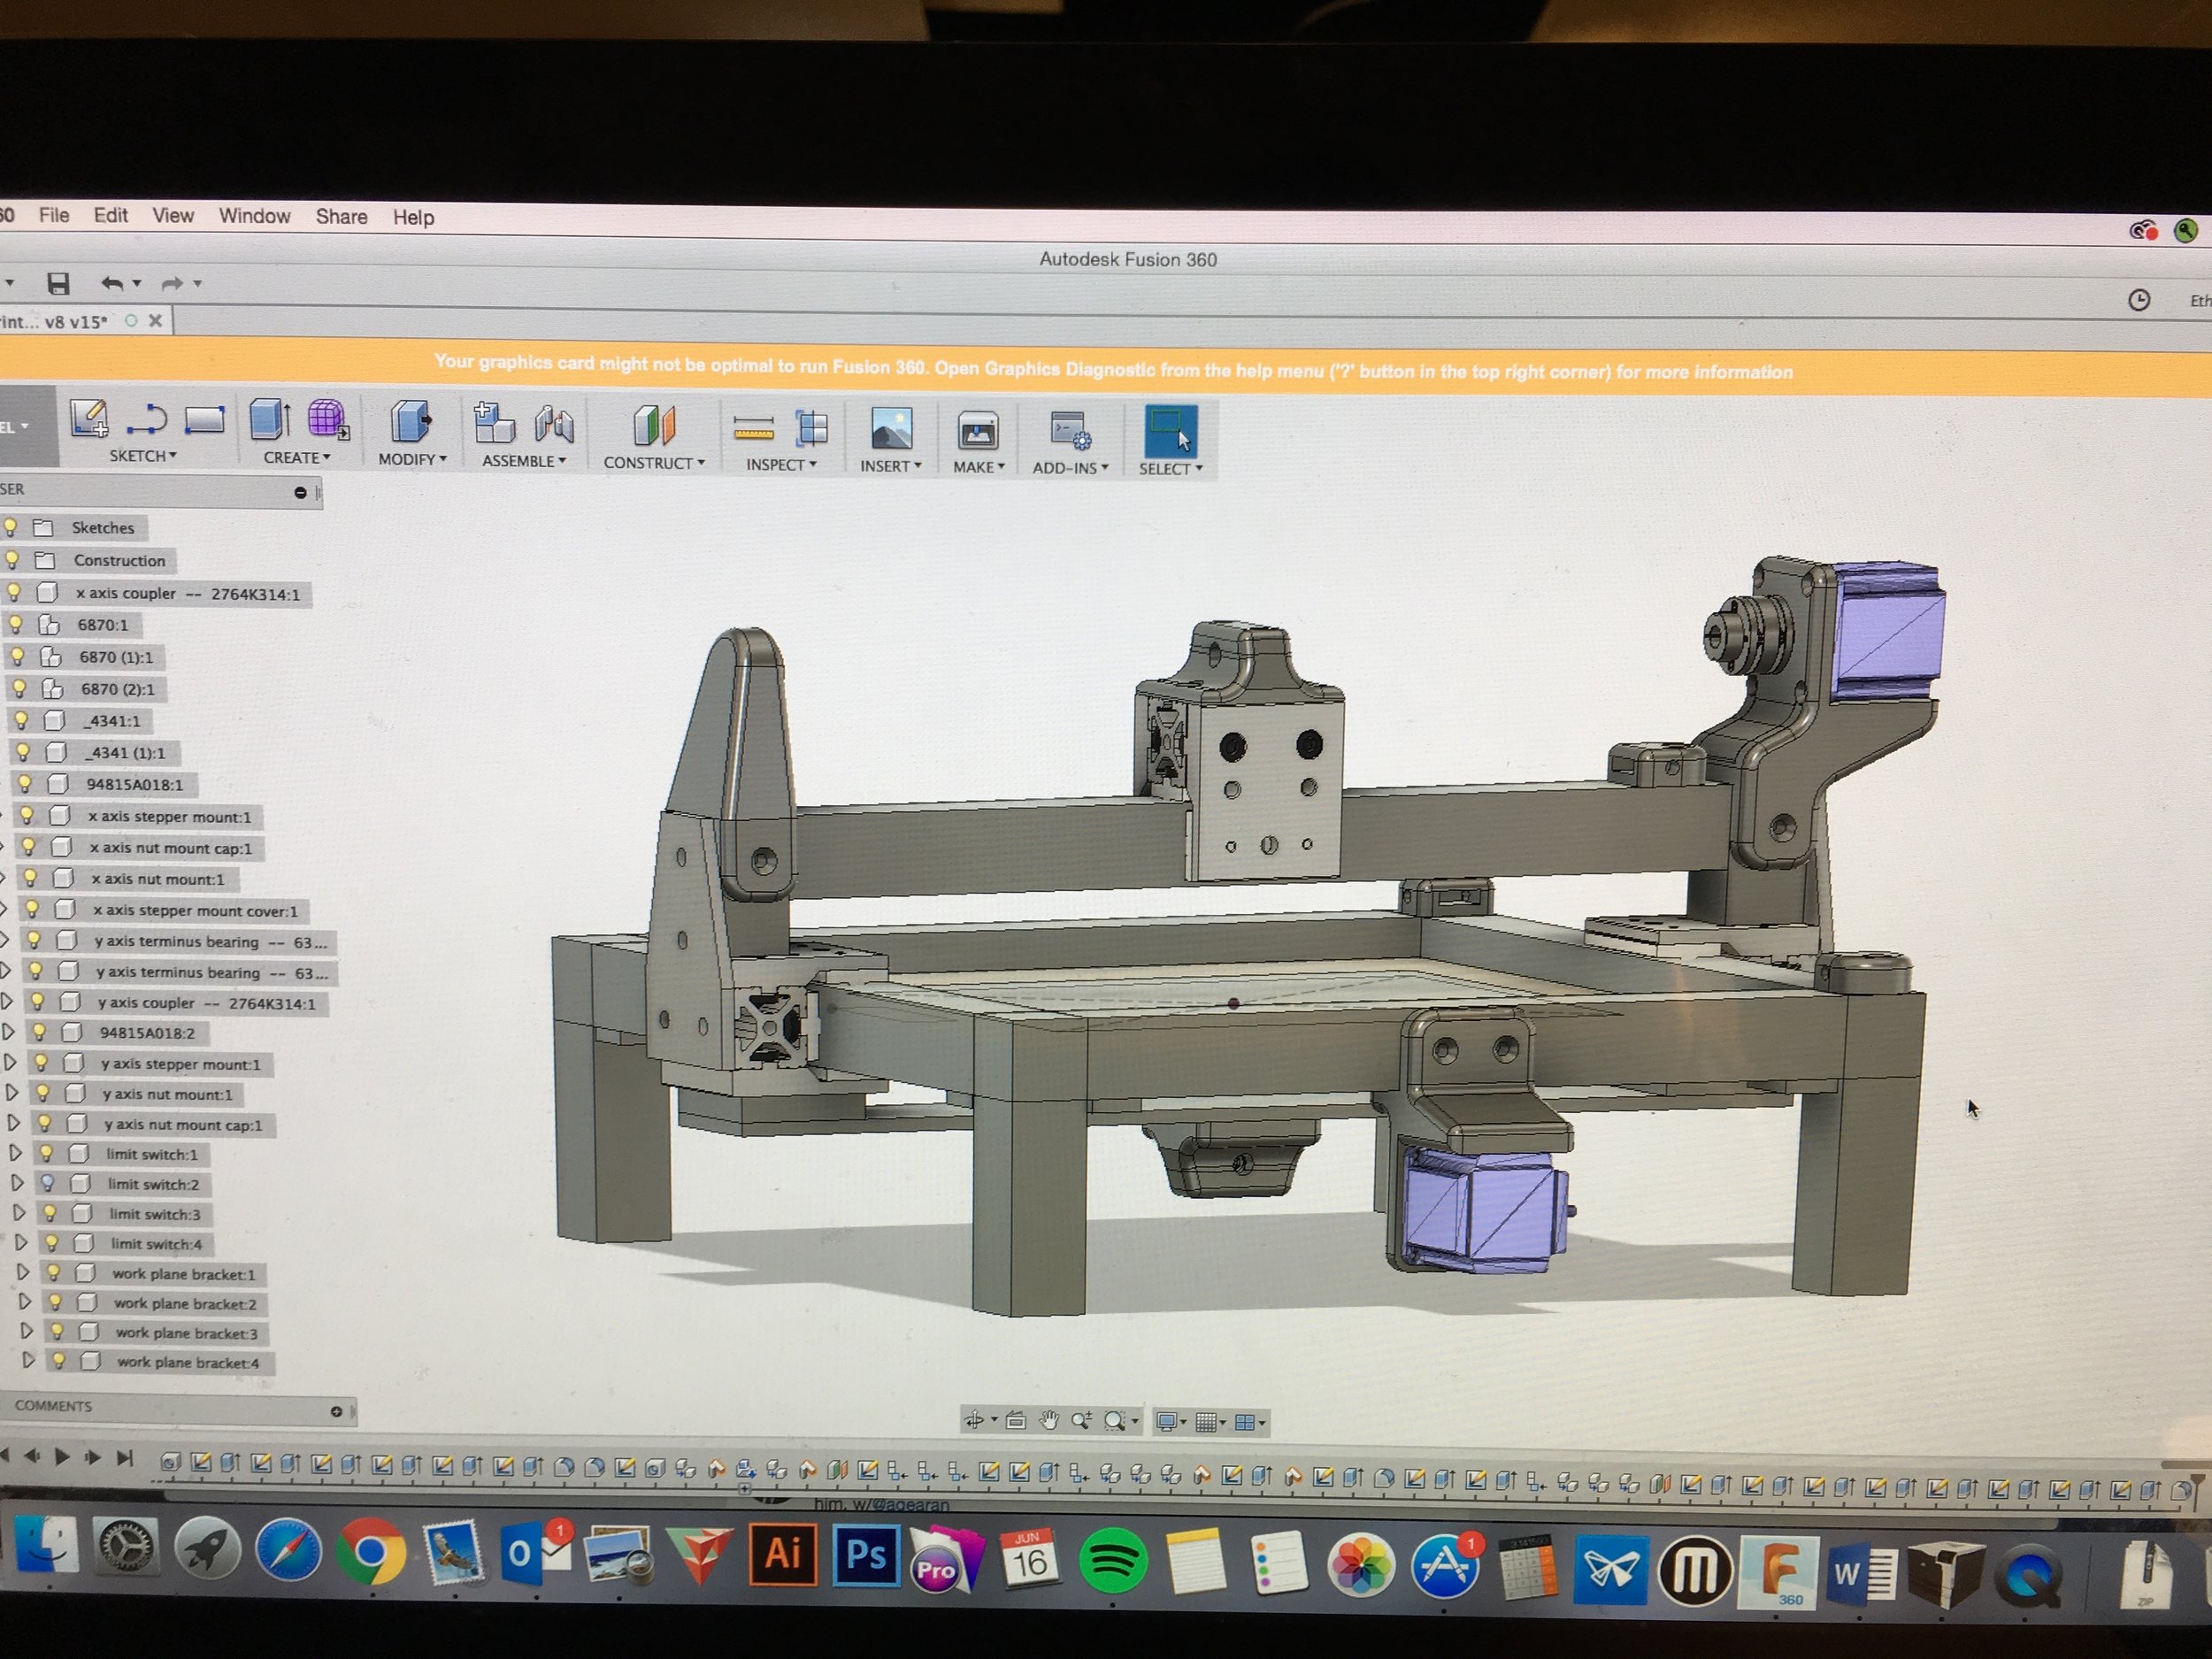Expand the 94815A018:2 tree node

(8, 1031)
